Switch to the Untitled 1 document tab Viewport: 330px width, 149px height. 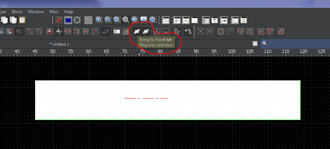click(x=59, y=44)
